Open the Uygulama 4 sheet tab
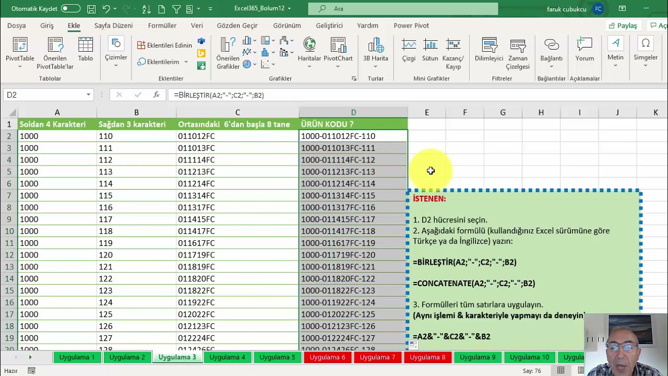The height and width of the screenshot is (376, 668). 227,357
